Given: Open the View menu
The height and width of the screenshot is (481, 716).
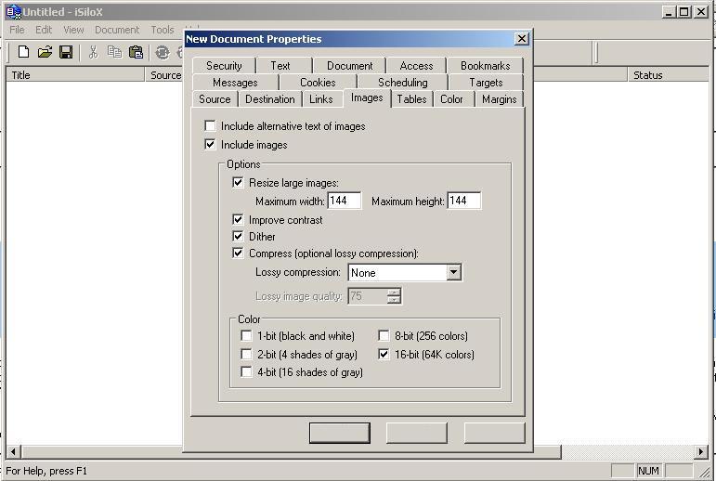Looking at the screenshot, I should tap(73, 30).
